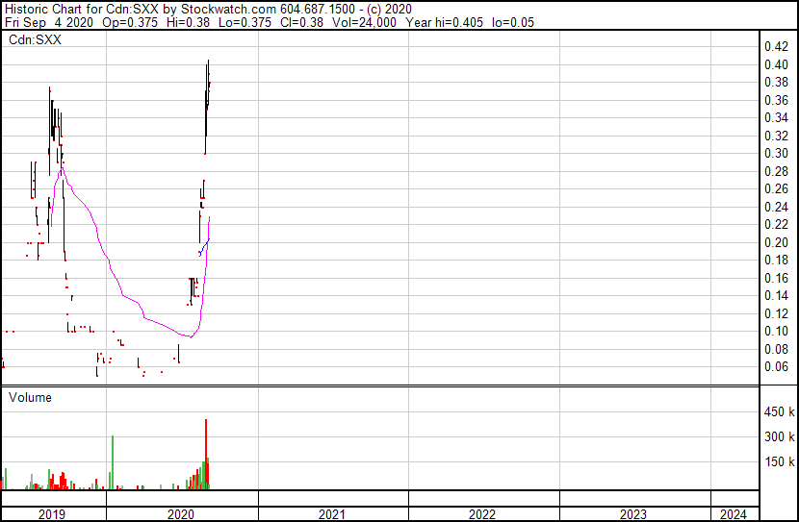Click the 'Lo=0.375' low price value
Screen dimensions: 799x522
point(245,22)
